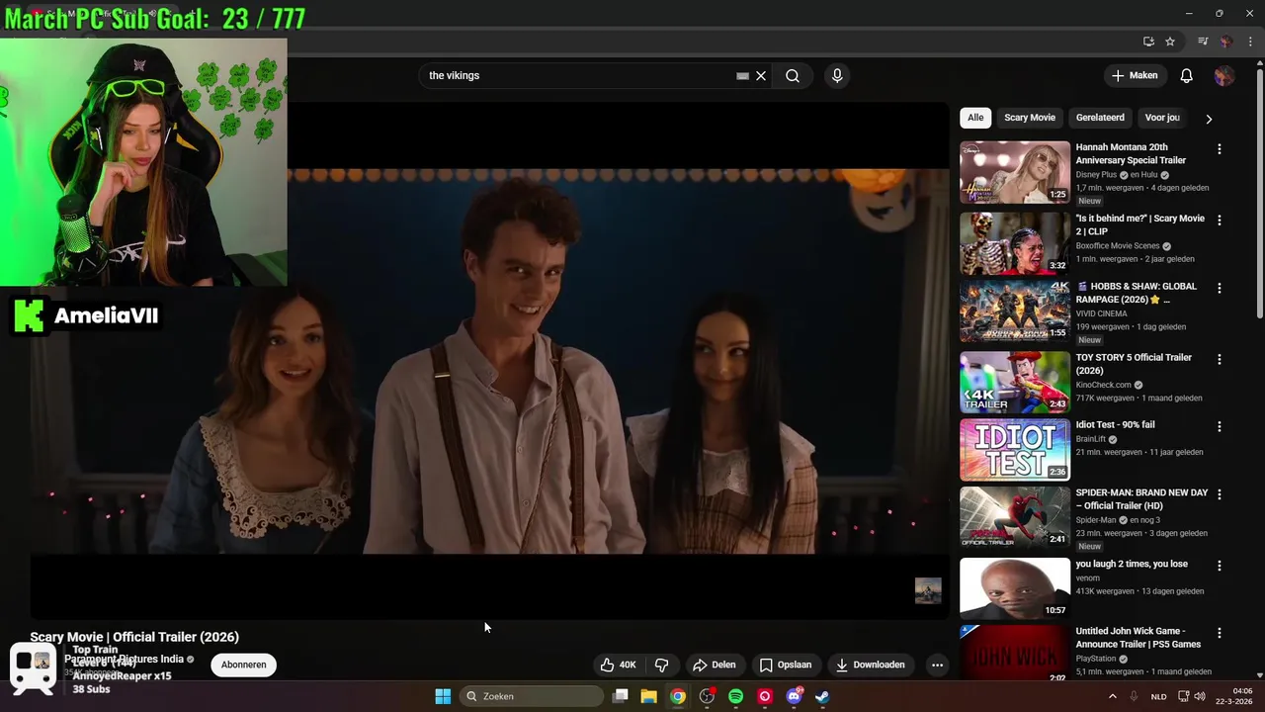Open Spotify from the taskbar
This screenshot has width=1265, height=712.
pos(735,696)
